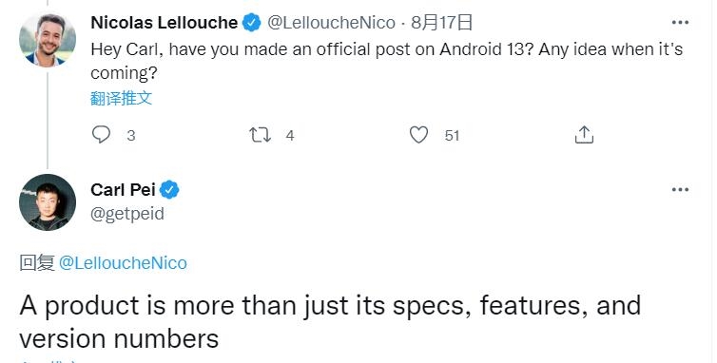Click the reply count 3
The height and width of the screenshot is (363, 717).
coord(131,135)
